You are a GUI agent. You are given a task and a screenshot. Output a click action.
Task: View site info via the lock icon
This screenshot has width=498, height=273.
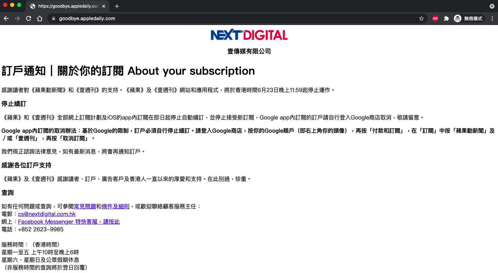point(54,18)
